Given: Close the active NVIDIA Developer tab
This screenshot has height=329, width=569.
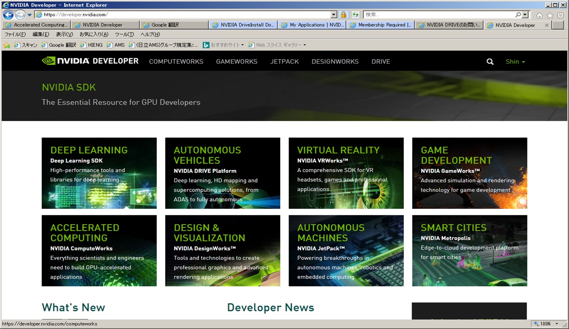Looking at the screenshot, I should tap(546, 25).
